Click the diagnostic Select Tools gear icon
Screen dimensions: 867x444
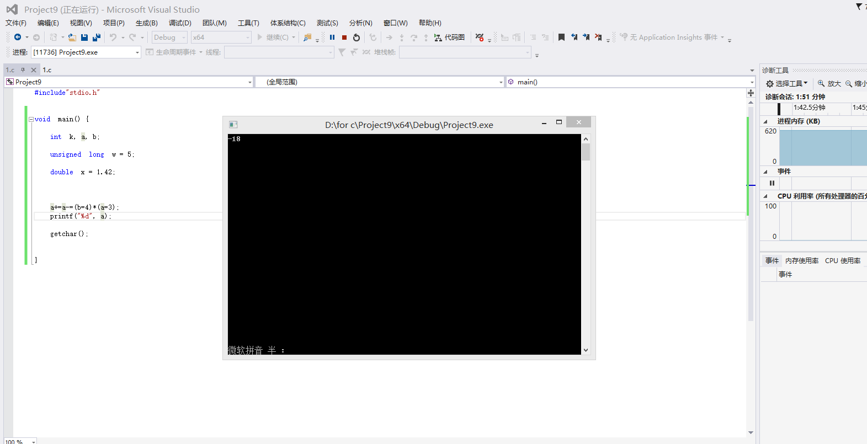(770, 84)
